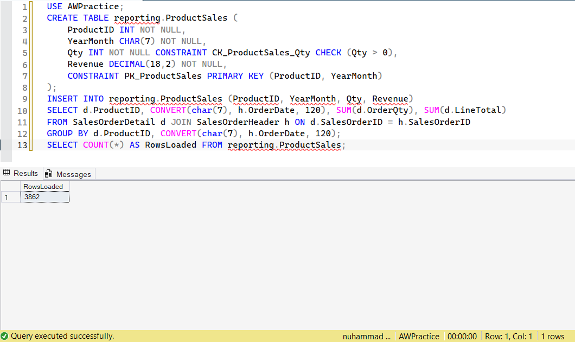The width and height of the screenshot is (575, 342).
Task: Click the 00:00:00 elapsed time entry
Action: click(462, 337)
